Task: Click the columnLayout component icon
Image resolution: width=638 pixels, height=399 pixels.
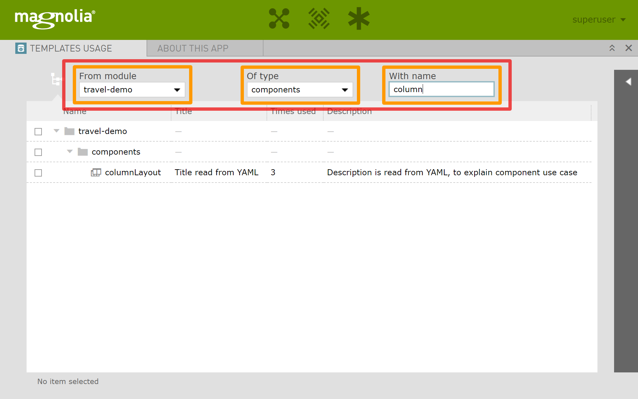Action: coord(96,172)
